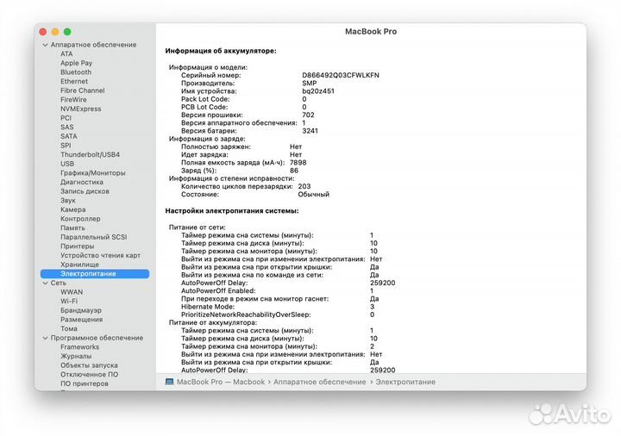Open the Память entry
Viewport: 621px width, 436px height.
(x=72, y=227)
